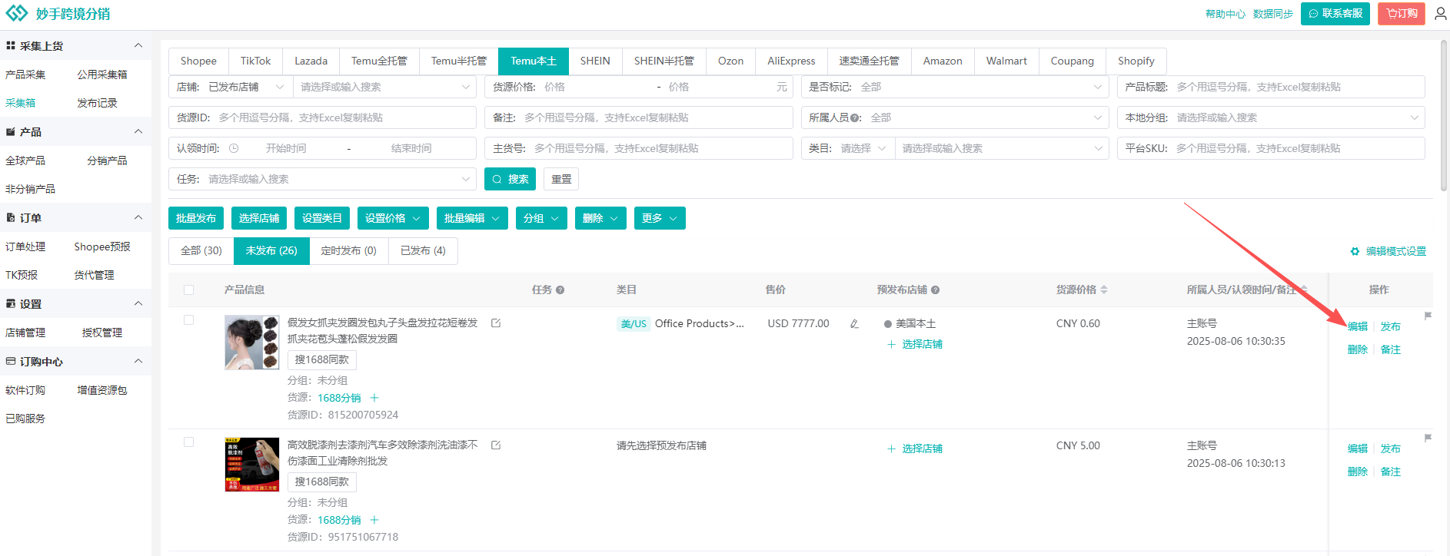Toggle the select-all checkbox in table header
1450x556 pixels.
[189, 290]
